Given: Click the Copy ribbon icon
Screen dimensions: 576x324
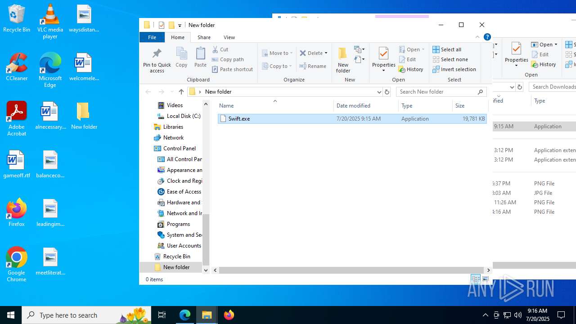Looking at the screenshot, I should point(181,57).
